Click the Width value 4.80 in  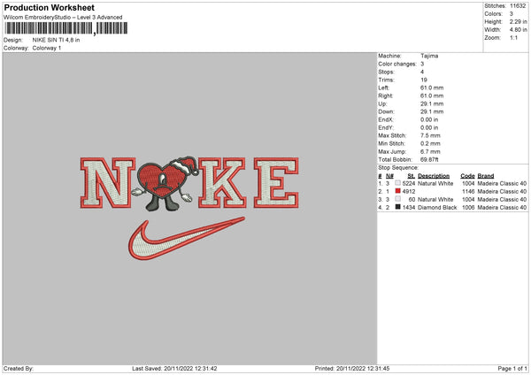pos(518,30)
